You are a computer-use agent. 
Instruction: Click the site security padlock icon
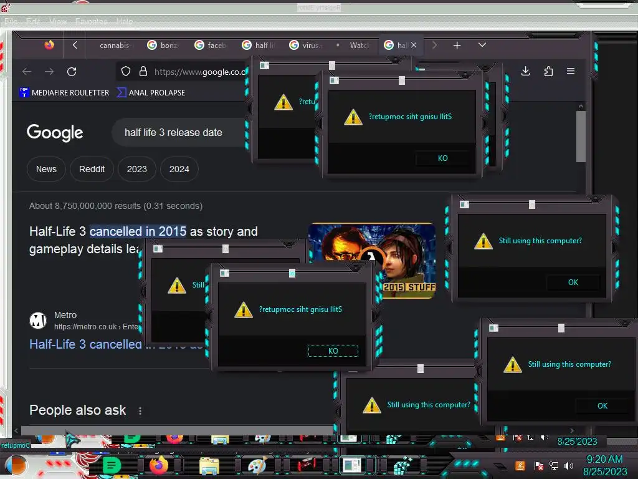(143, 72)
